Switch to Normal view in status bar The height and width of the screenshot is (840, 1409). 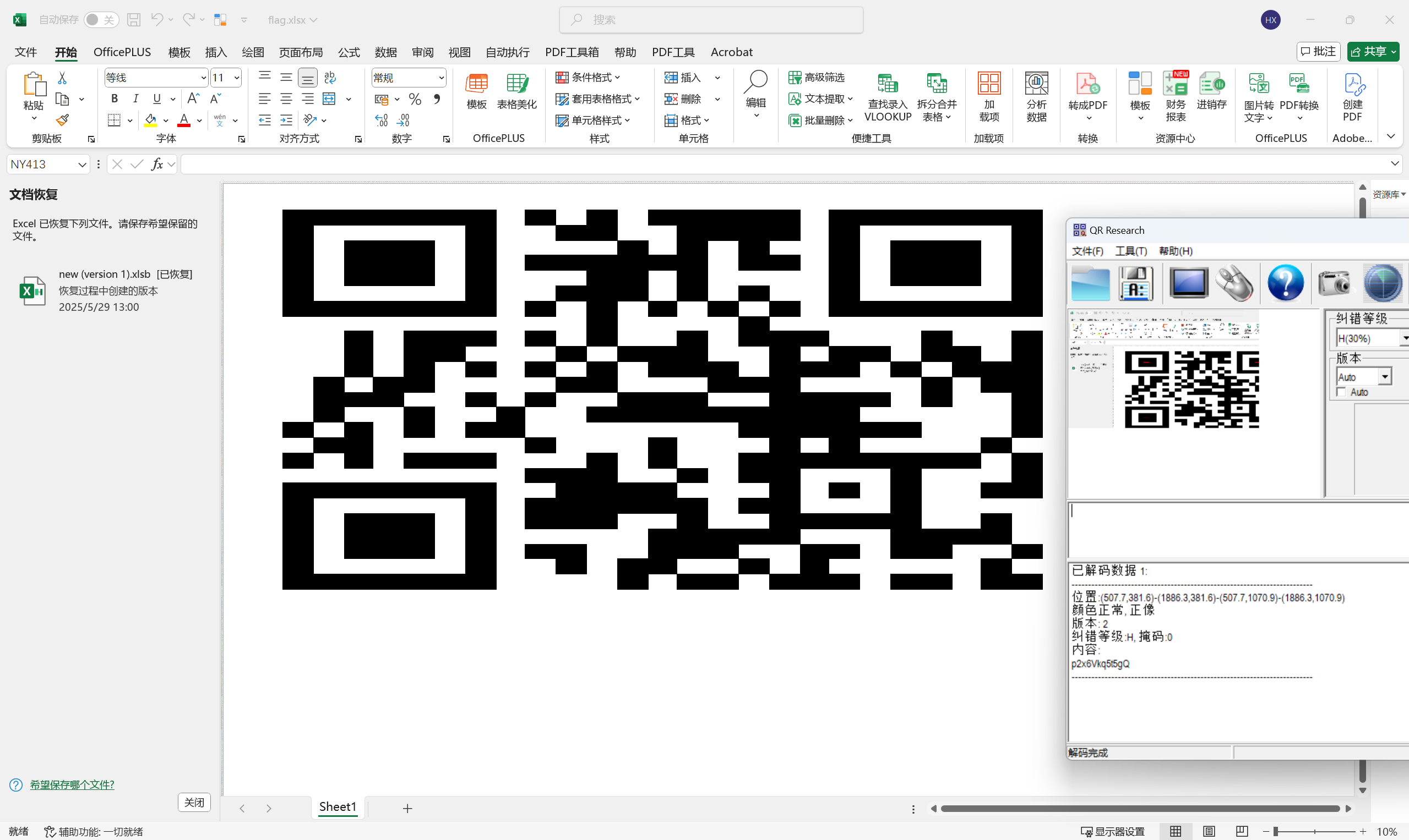click(1176, 832)
